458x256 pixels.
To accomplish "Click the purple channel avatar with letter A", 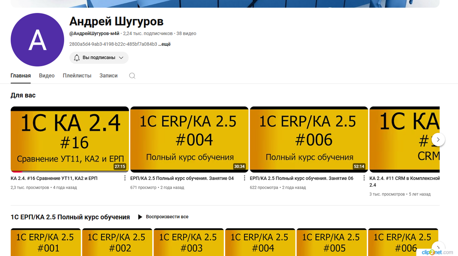I will point(37,40).
